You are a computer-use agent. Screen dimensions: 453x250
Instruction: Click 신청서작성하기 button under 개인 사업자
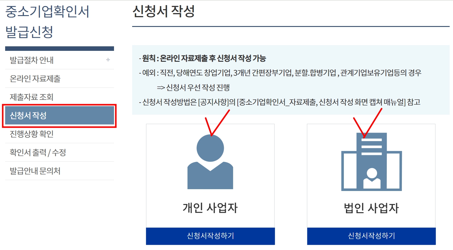click(x=210, y=236)
